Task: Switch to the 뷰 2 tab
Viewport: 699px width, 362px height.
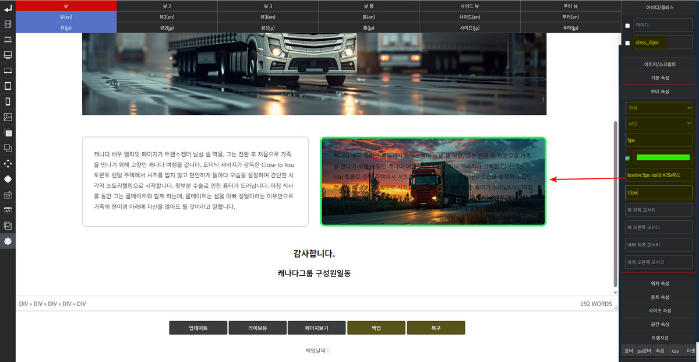Action: pyautogui.click(x=167, y=5)
